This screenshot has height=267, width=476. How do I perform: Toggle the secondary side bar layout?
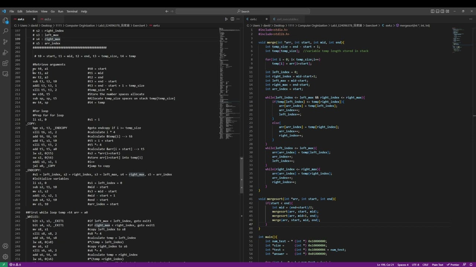coord(442,11)
